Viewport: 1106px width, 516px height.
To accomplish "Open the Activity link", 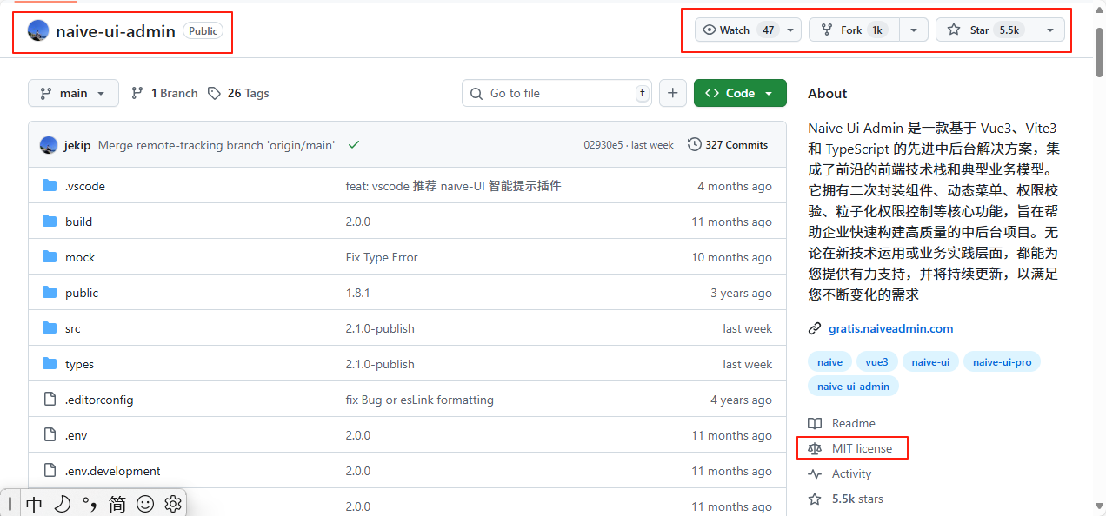I will tap(840, 473).
